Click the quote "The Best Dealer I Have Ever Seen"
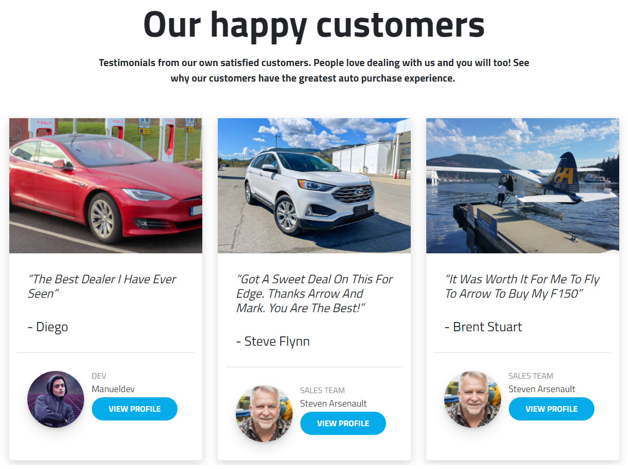This screenshot has height=469, width=628. coord(102,286)
